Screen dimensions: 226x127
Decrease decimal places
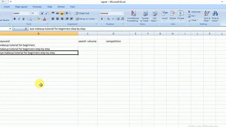tap(123, 19)
